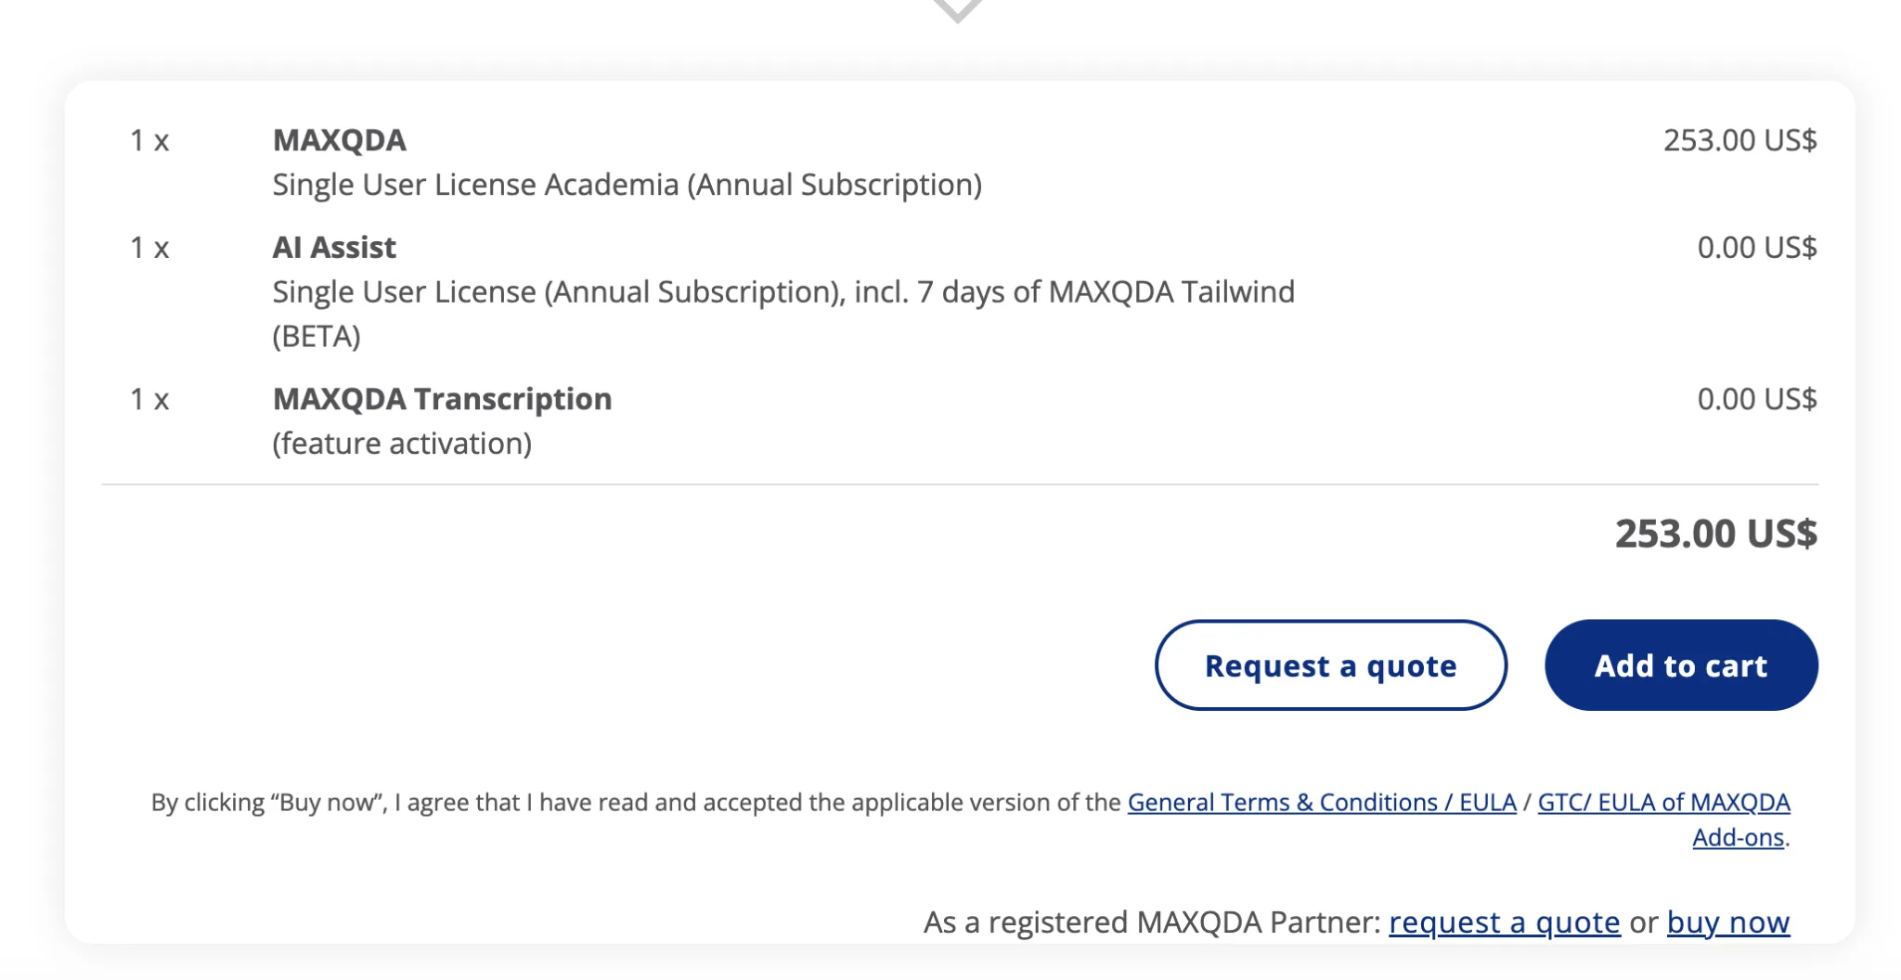1901x980 pixels.
Task: Click the Single User License Academia description
Action: click(x=627, y=185)
